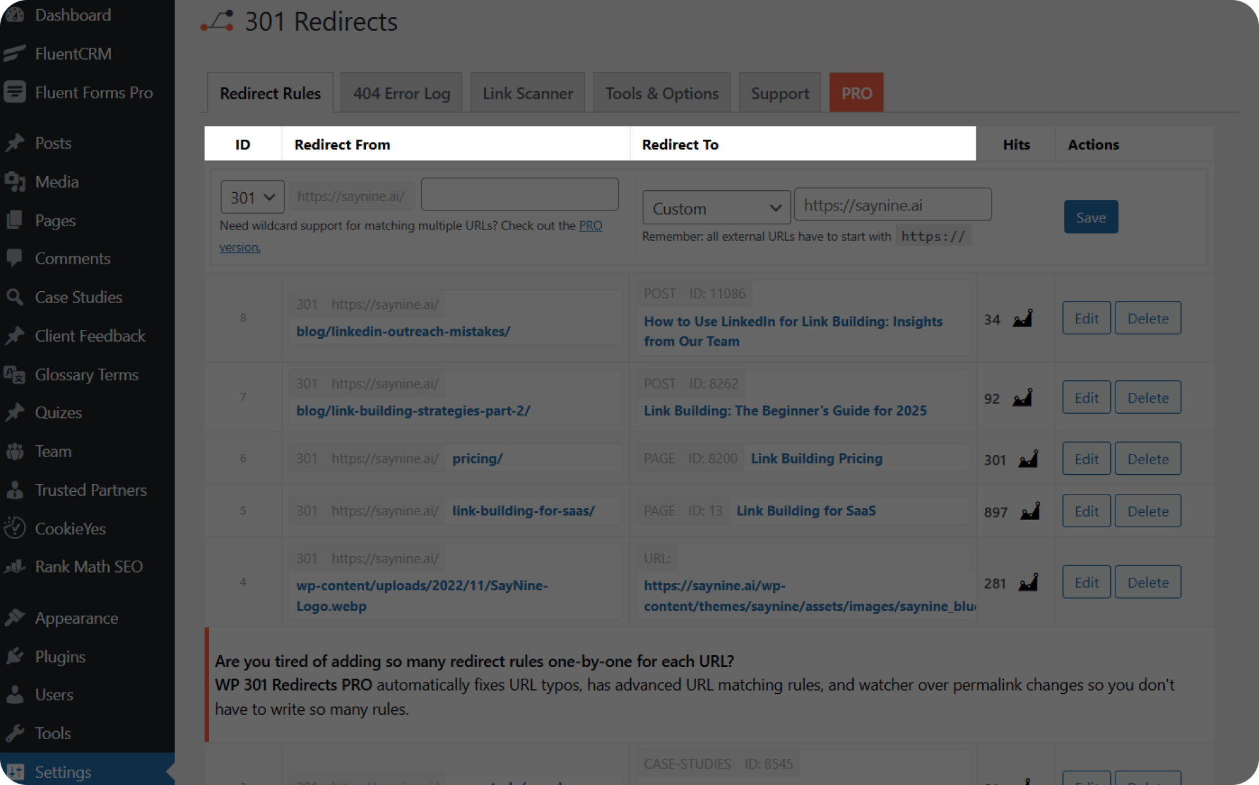
Task: Click the Fluent Forms Pro icon
Action: 15,92
